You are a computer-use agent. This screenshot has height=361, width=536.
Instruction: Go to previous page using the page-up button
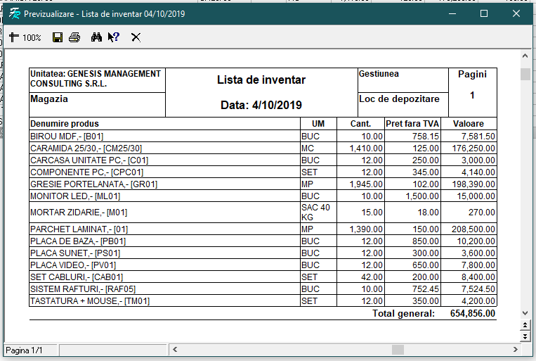click(x=525, y=325)
